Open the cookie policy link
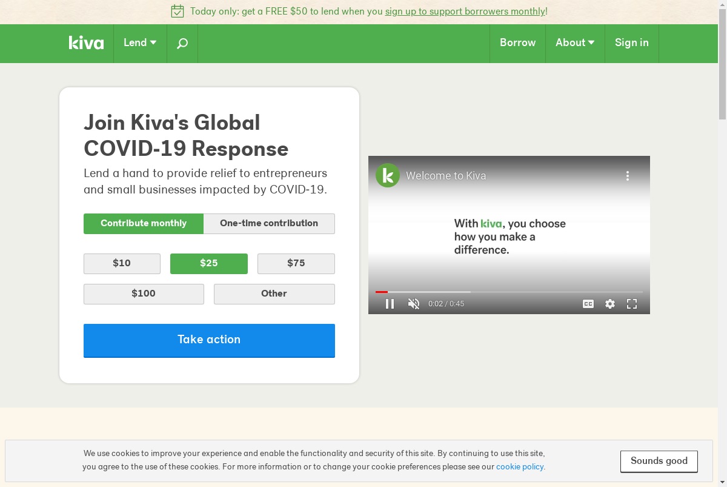 click(x=520, y=467)
